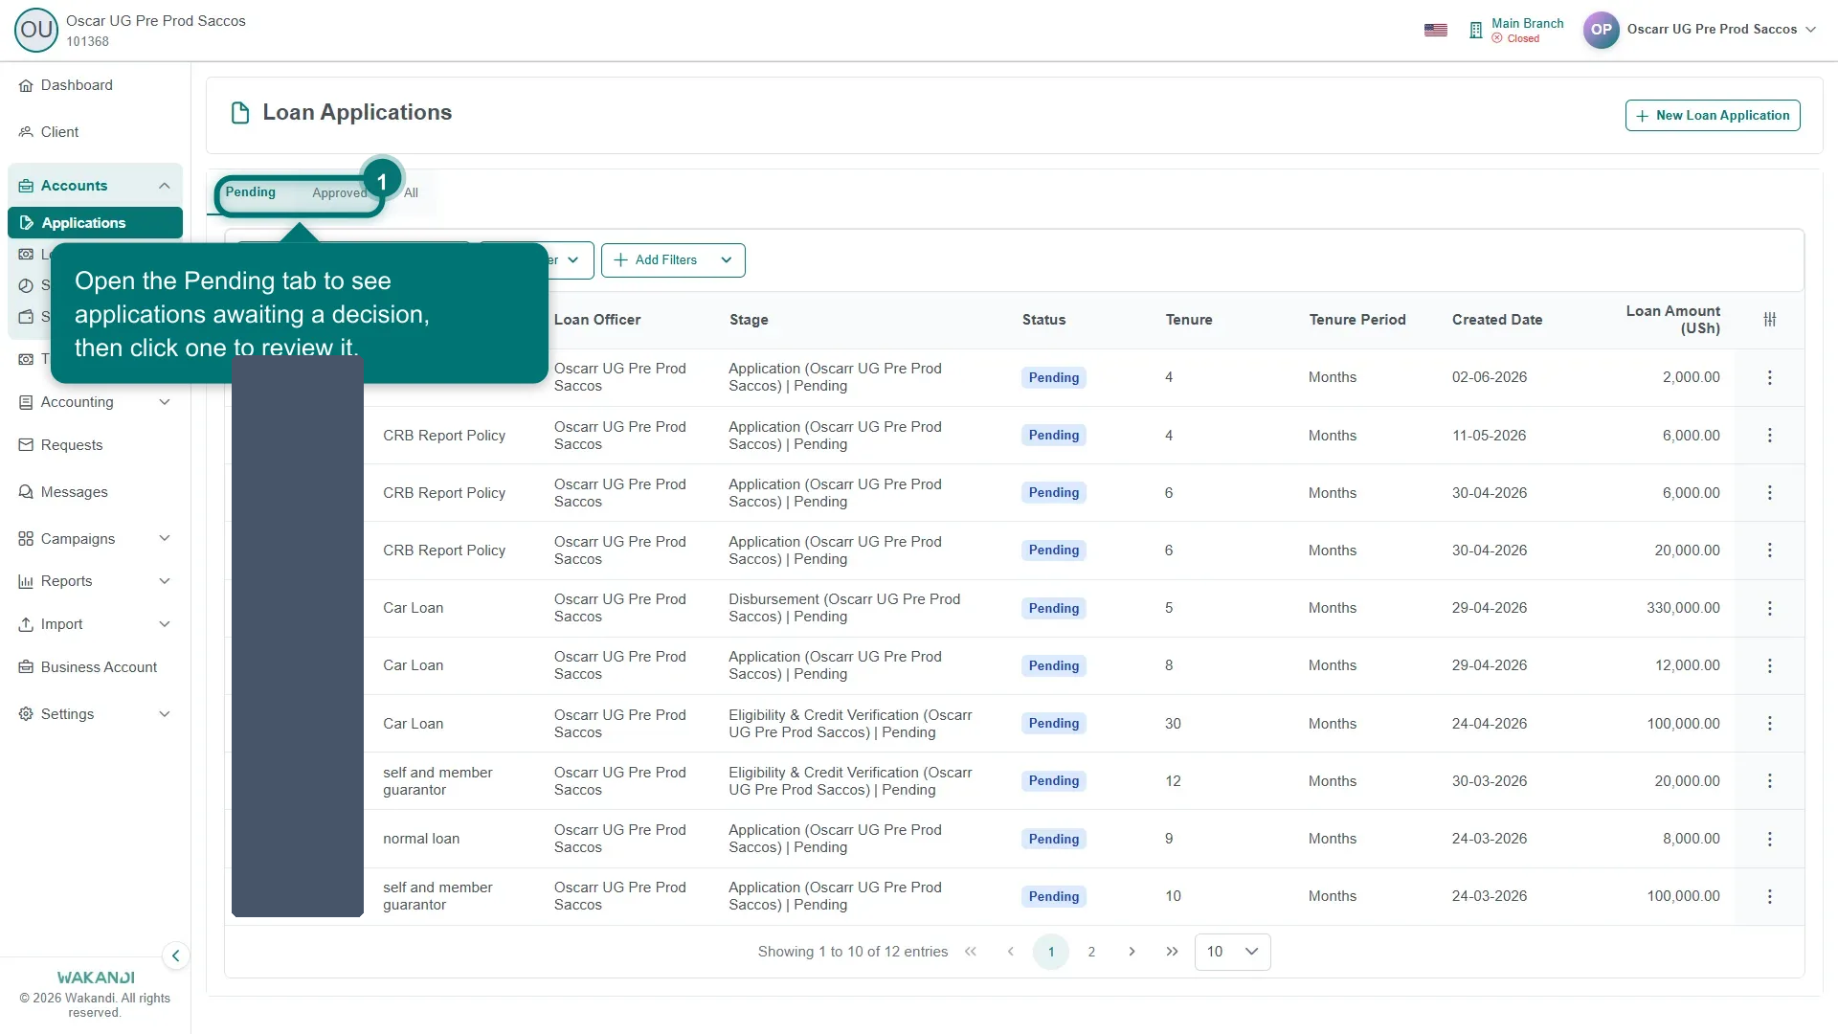Switch to the All tab
Image resolution: width=1838 pixels, height=1034 pixels.
(x=411, y=193)
